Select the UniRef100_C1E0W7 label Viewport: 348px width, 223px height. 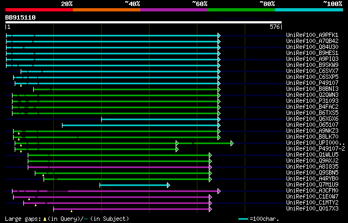point(312,197)
